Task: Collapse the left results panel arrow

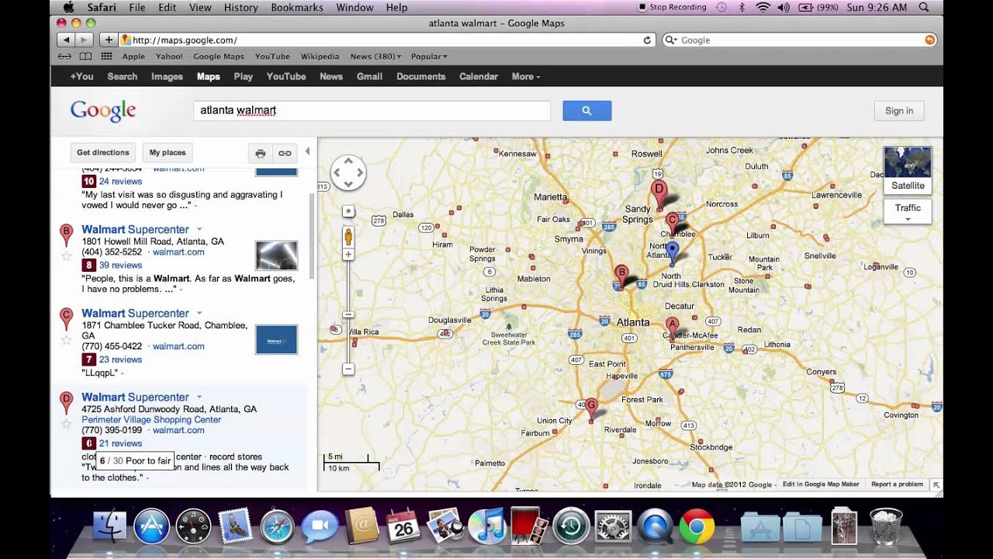Action: [307, 151]
